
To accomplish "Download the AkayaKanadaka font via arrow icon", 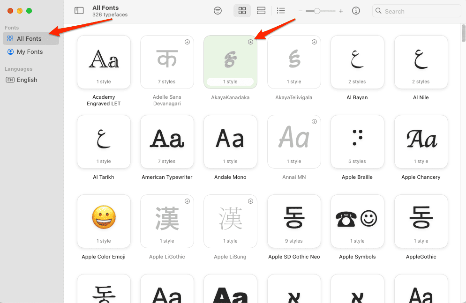I will [x=250, y=42].
